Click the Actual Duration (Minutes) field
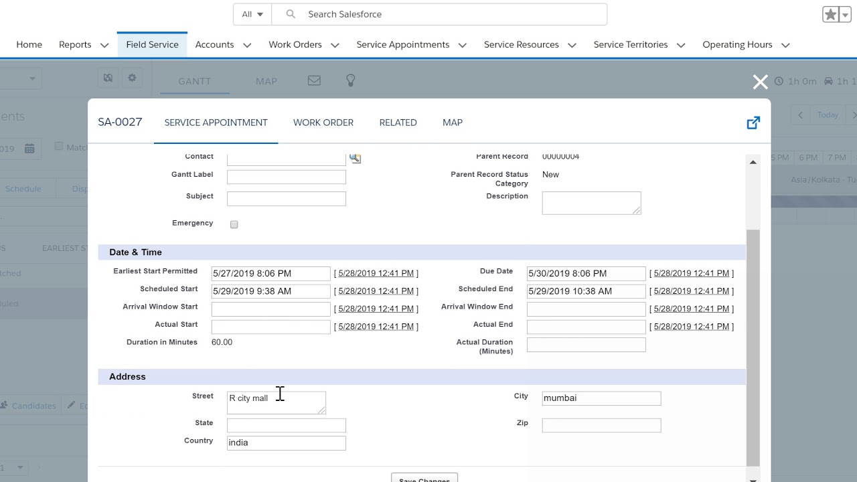Image resolution: width=857 pixels, height=482 pixels. (587, 345)
